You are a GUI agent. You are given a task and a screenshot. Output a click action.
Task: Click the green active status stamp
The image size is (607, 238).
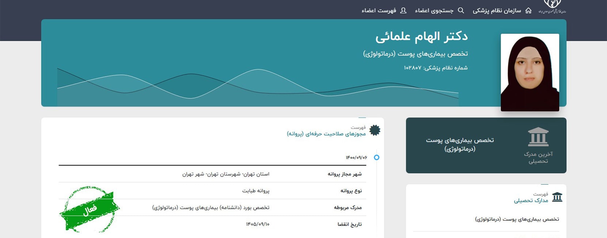[90, 210]
